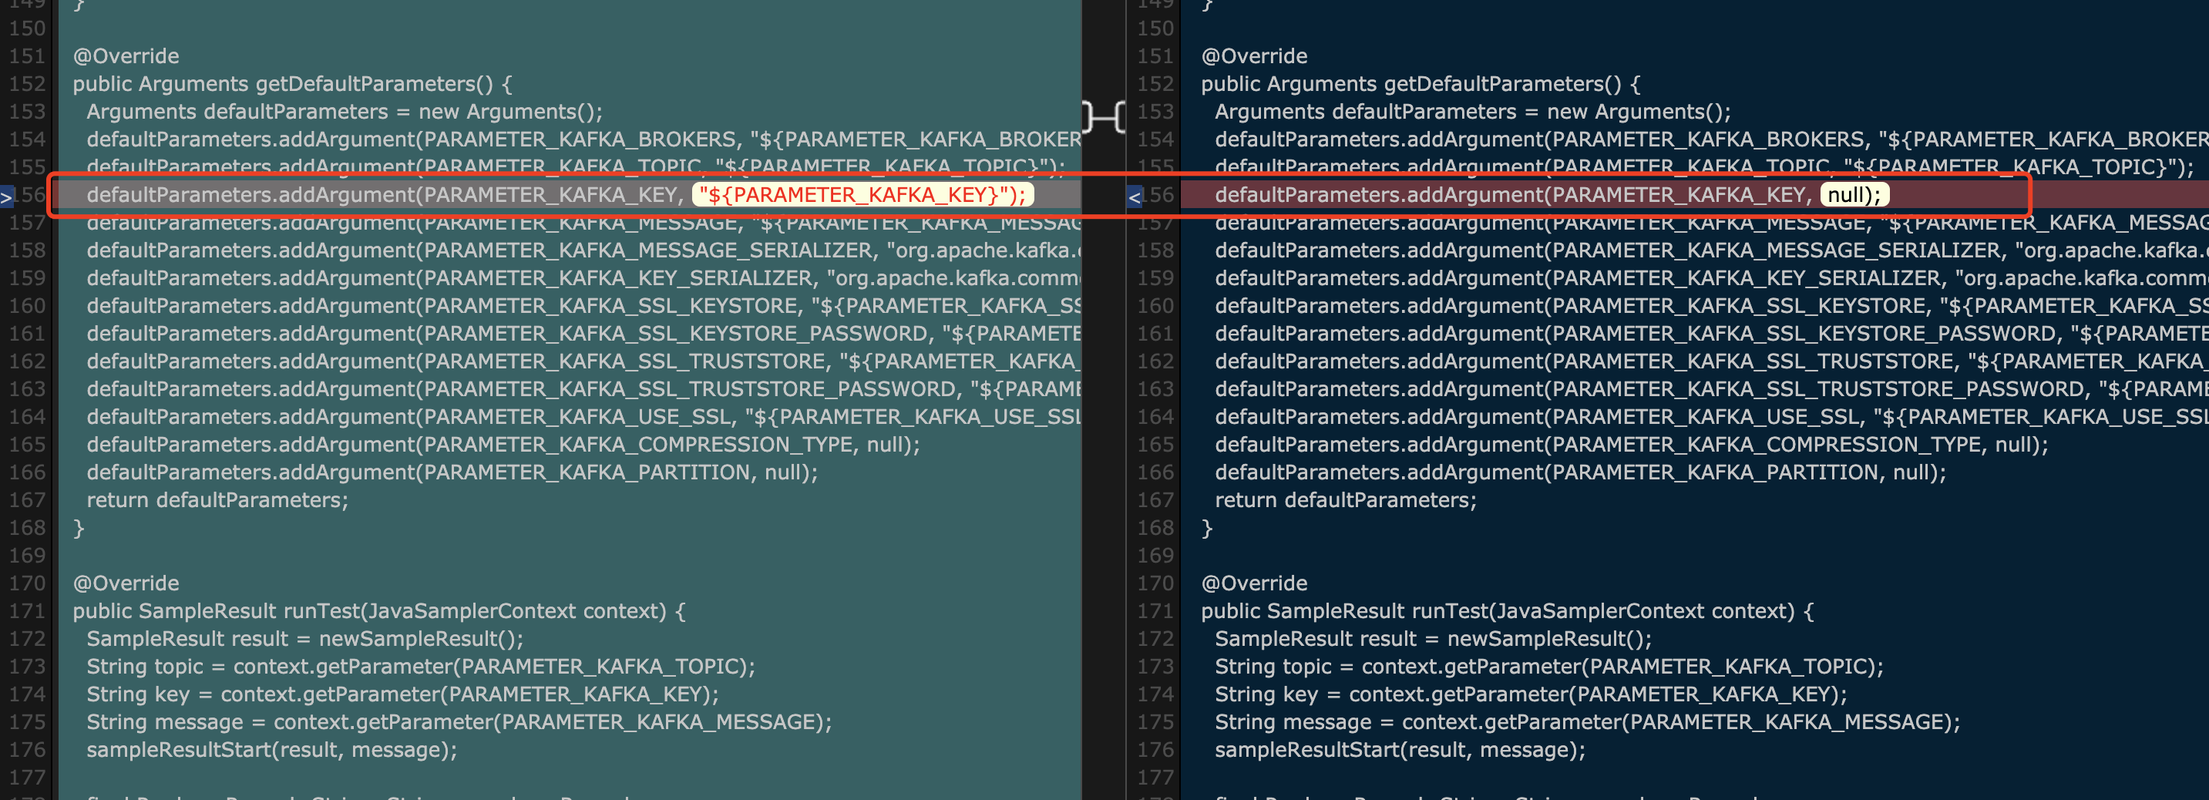Screen dimensions: 2209x800
Task: Click right PARAMETER_KAFKA_SSL_TRUSTSTORE_PASSWORD line
Action: 1712,389
